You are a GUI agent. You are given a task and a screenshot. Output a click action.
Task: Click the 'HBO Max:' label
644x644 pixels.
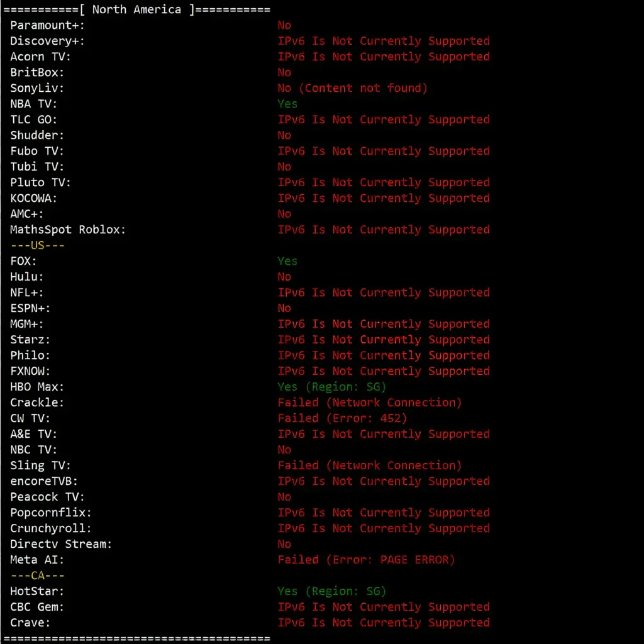pos(37,387)
